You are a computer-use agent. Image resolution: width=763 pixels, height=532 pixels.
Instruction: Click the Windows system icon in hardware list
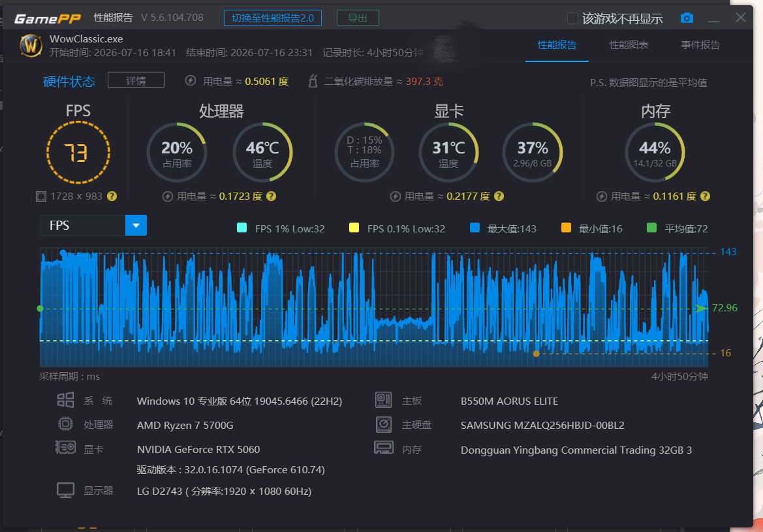(x=65, y=400)
